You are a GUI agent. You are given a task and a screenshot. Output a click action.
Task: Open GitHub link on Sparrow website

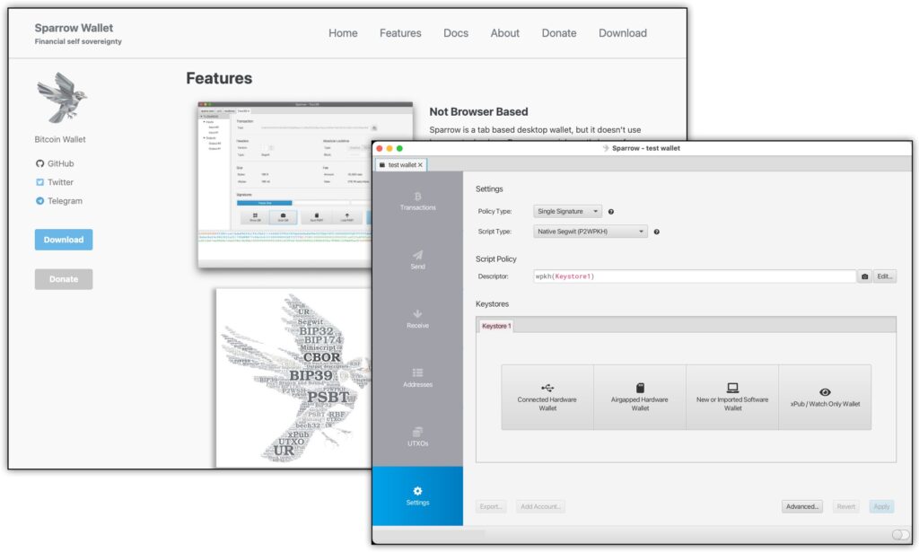pyautogui.click(x=55, y=163)
